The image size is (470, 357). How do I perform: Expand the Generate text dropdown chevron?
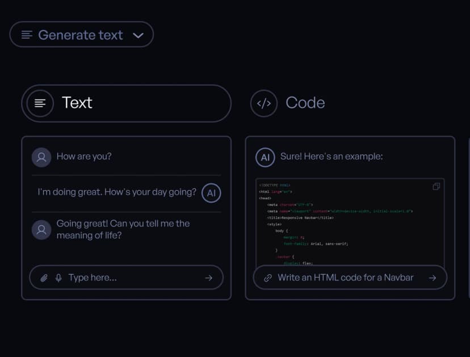(138, 35)
